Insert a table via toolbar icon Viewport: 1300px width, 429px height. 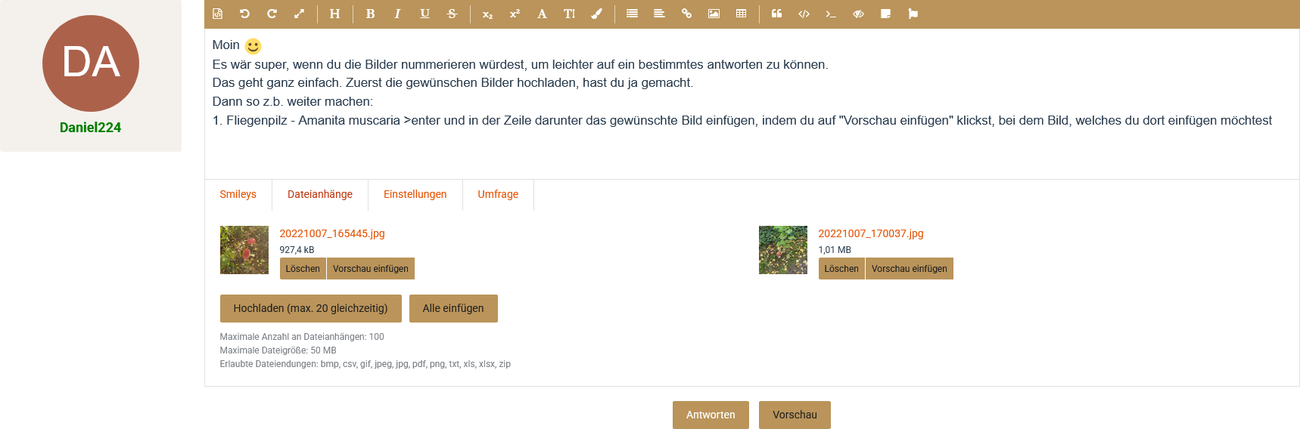pos(741,14)
